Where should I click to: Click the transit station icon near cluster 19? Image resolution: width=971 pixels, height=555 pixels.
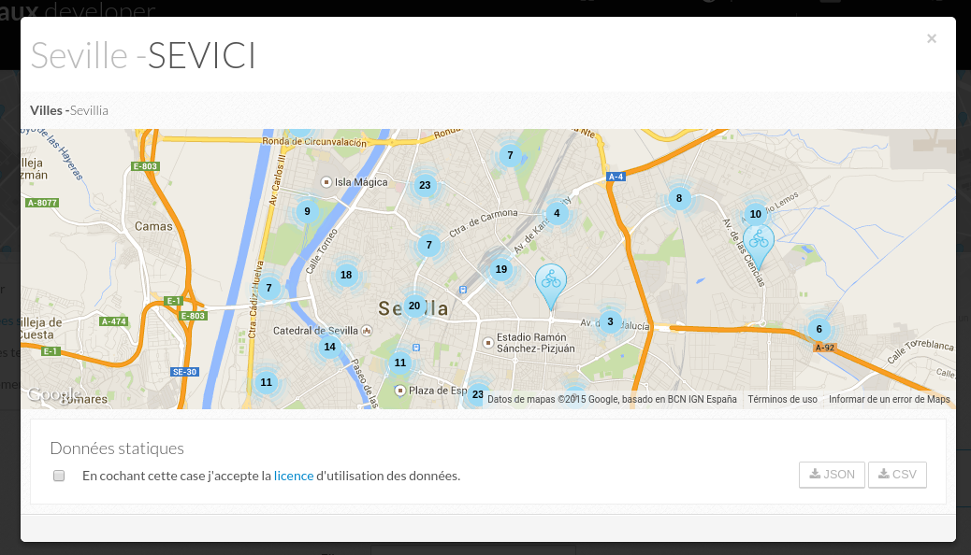(463, 290)
